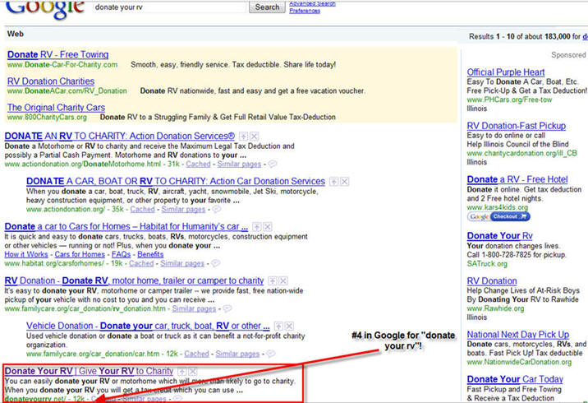
Task: Remove the 'DONATE AN RV TO CHARITY' result
Action: pos(255,137)
